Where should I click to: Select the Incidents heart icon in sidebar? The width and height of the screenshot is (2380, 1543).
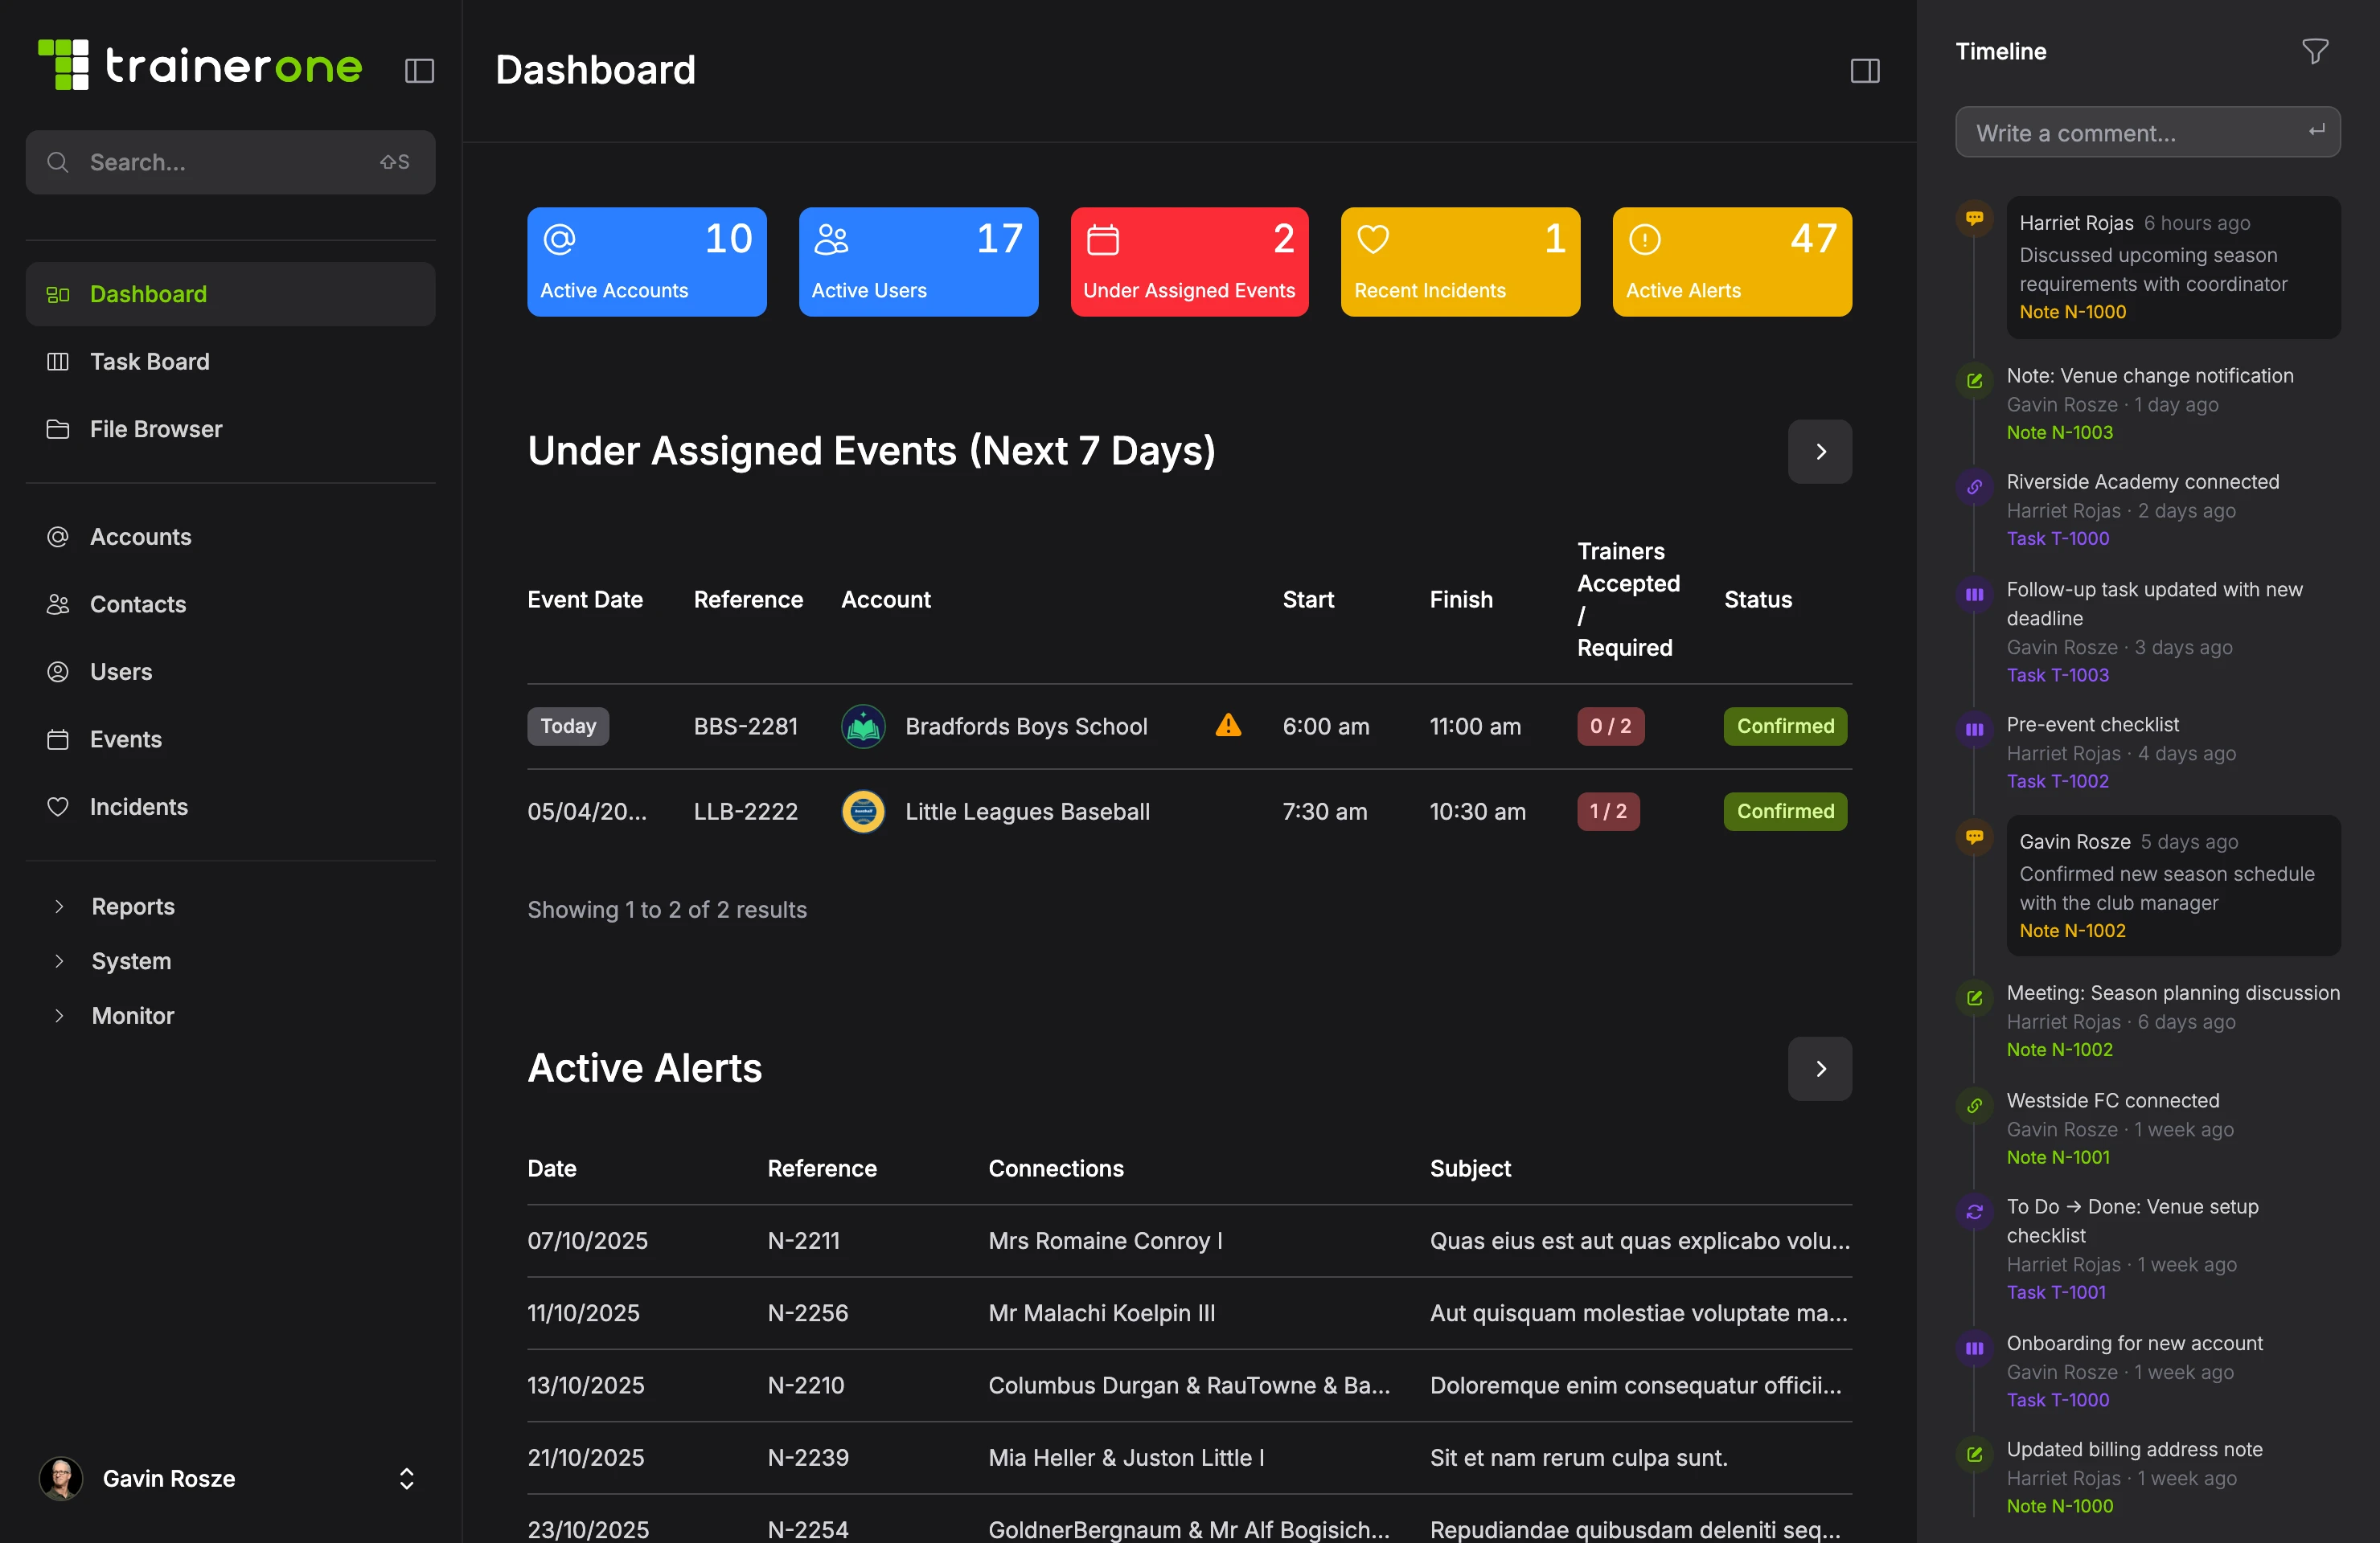[59, 807]
